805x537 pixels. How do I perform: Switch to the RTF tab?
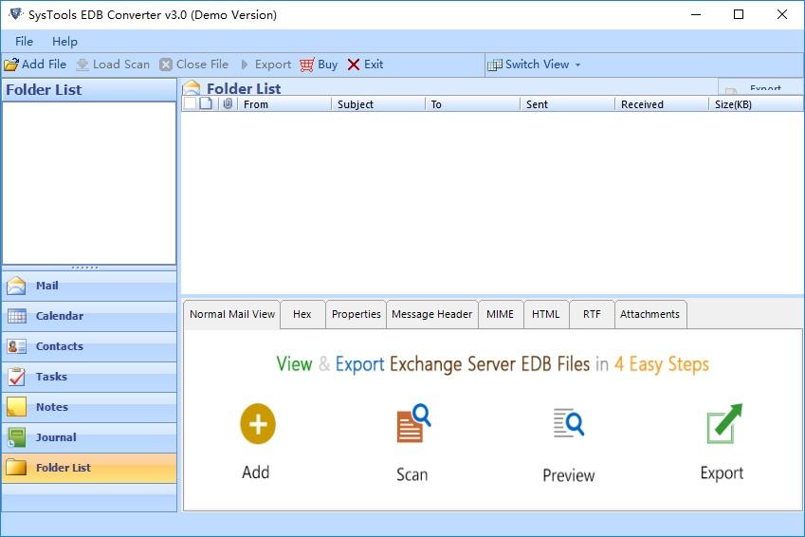592,314
